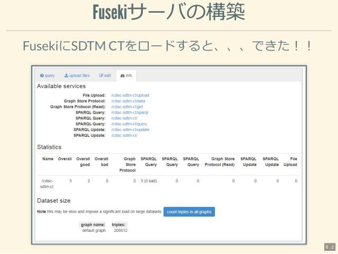
Task: Click the SPARQL Query link ending in /cdisc-sdtm-ct/
Action: pos(124,118)
